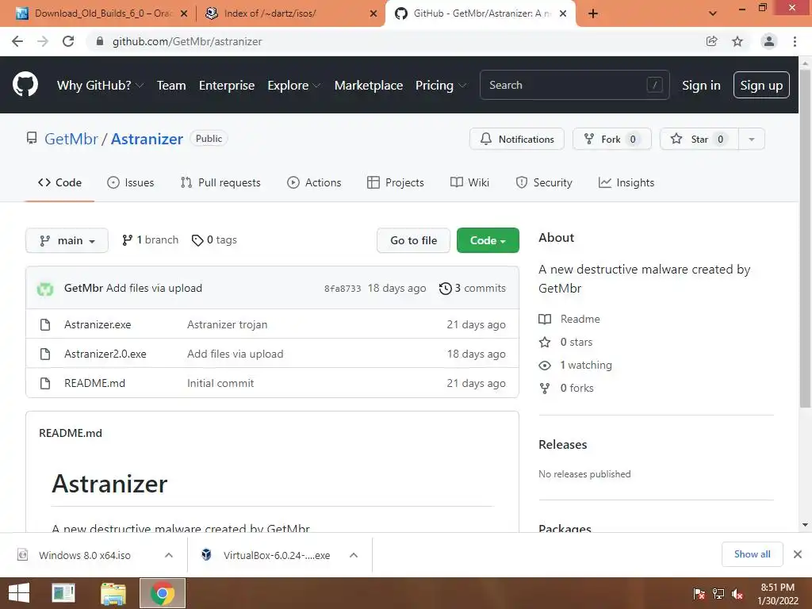Go back to the previous page
Screen dimensions: 812x609
pos(17,41)
